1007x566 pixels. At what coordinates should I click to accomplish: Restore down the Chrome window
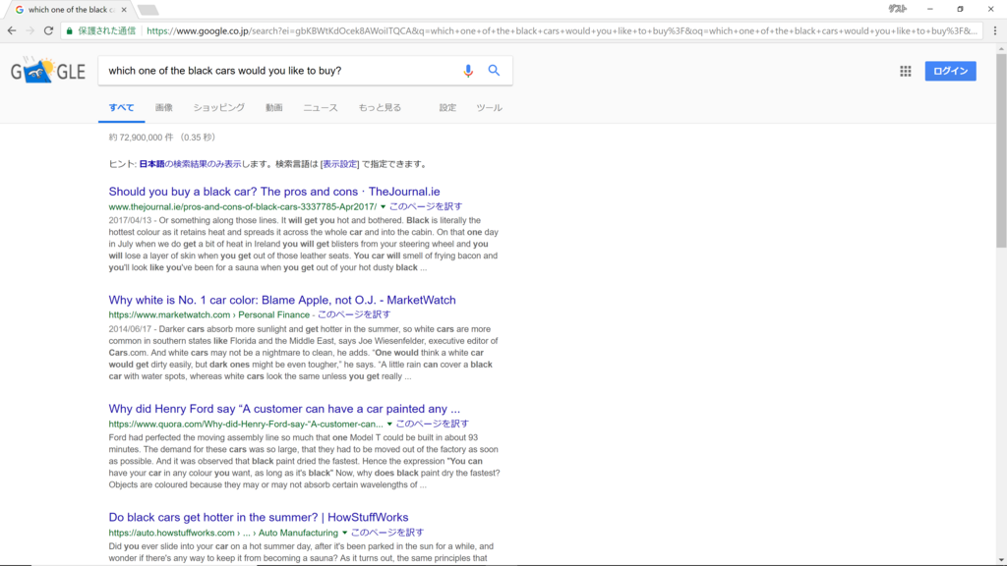pyautogui.click(x=960, y=9)
